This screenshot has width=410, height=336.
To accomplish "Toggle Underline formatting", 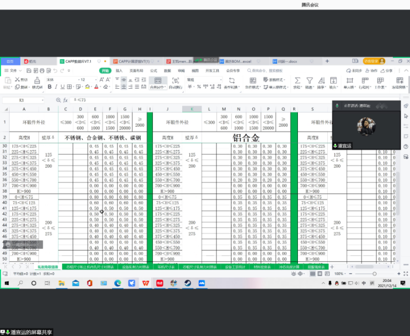I will [x=62, y=87].
